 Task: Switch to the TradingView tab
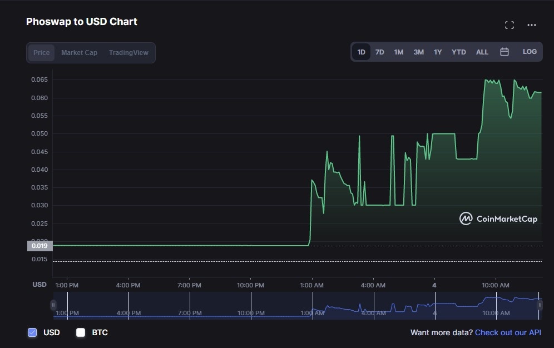point(128,53)
